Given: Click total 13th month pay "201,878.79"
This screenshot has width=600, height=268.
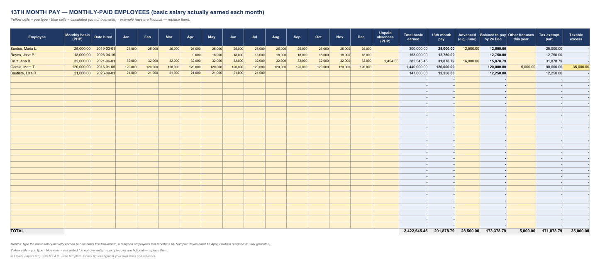Looking at the screenshot, I should coord(441,231).
